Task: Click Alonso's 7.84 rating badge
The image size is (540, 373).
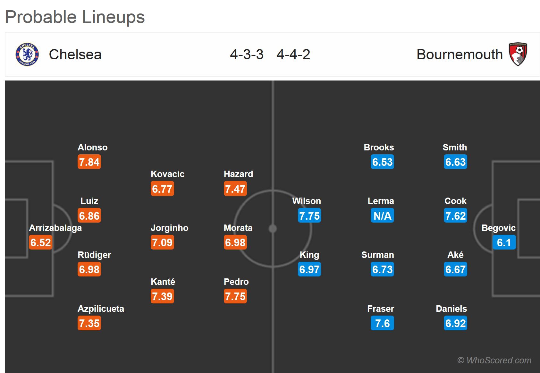Action: point(89,162)
